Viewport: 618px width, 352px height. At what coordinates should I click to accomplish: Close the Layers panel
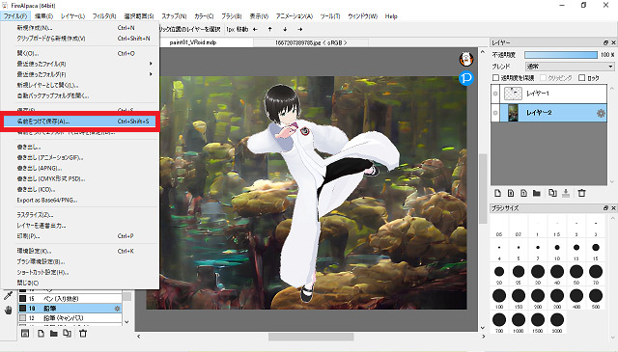(613, 42)
